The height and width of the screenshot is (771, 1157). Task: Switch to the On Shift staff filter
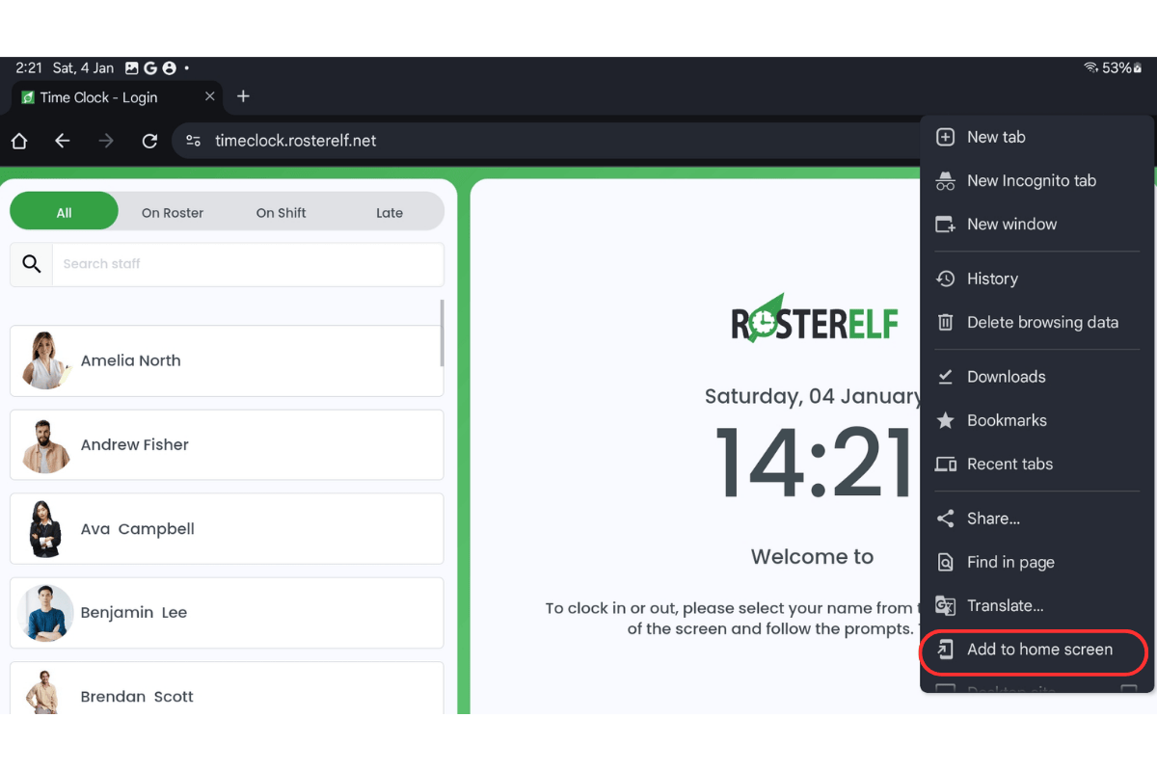pos(281,212)
